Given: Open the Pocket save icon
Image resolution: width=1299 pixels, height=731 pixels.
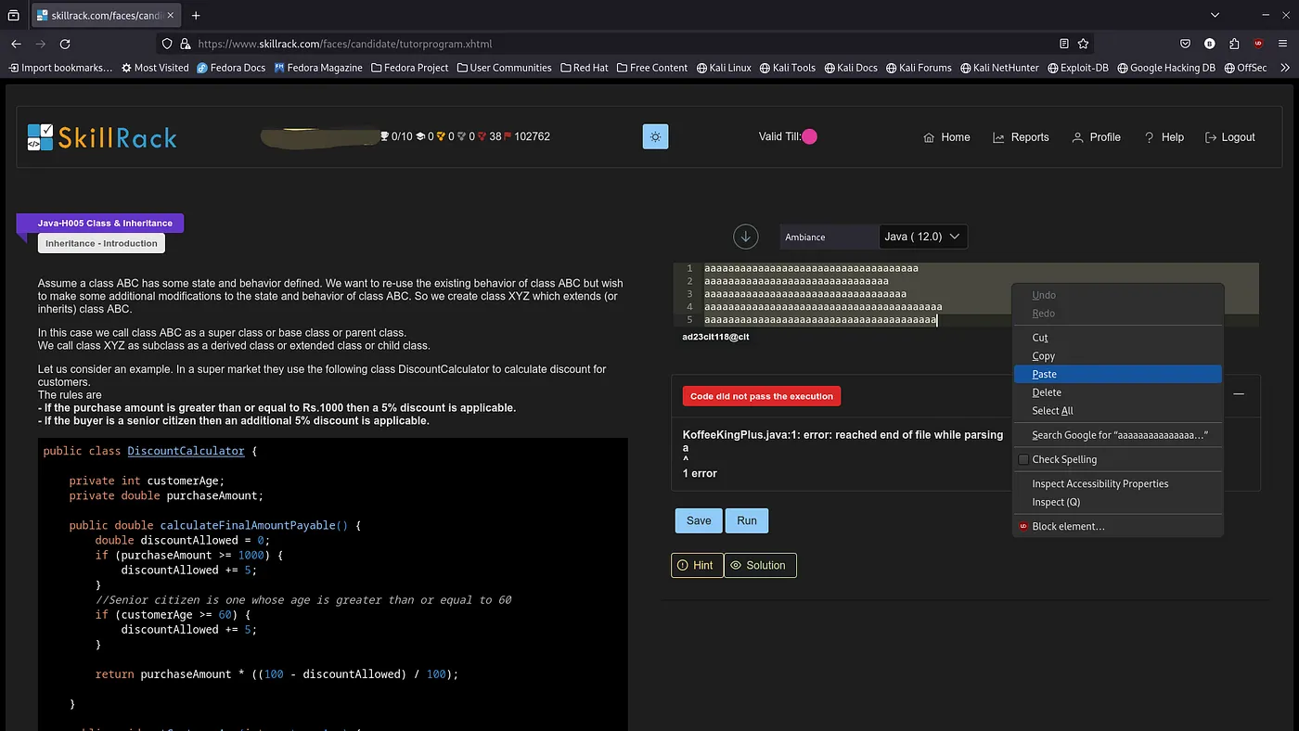Looking at the screenshot, I should [x=1185, y=44].
